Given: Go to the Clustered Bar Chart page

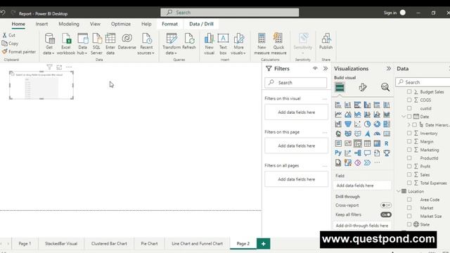Looking at the screenshot, I should click(x=109, y=244).
